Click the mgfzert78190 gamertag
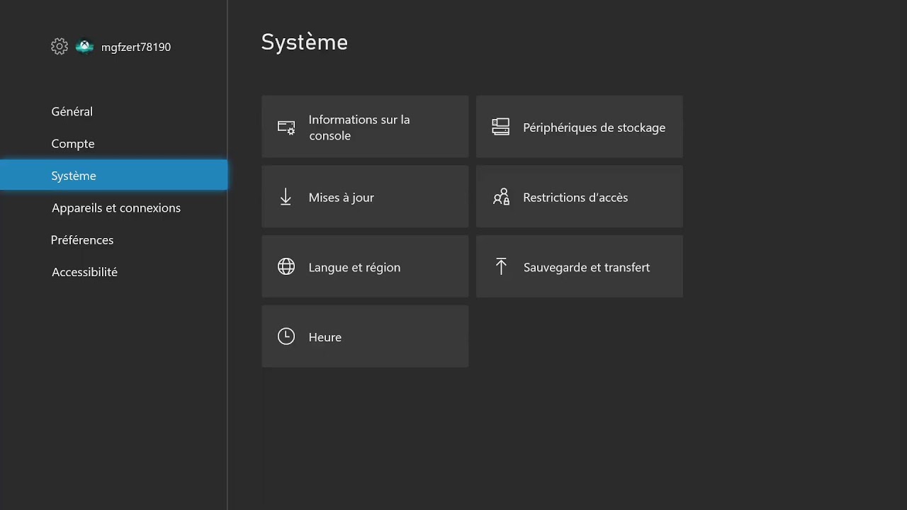Image resolution: width=907 pixels, height=510 pixels. pyautogui.click(x=136, y=47)
